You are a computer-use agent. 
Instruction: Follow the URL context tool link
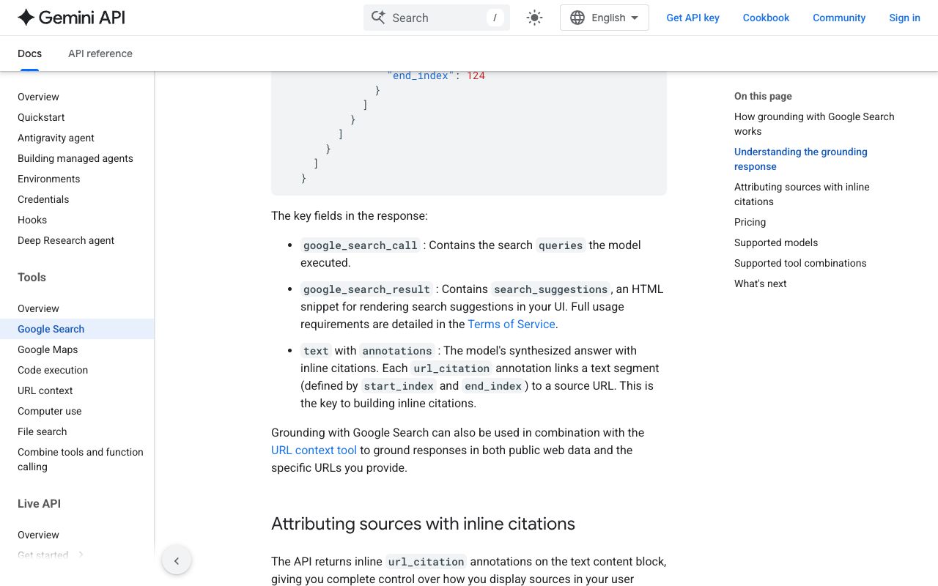[x=314, y=450]
